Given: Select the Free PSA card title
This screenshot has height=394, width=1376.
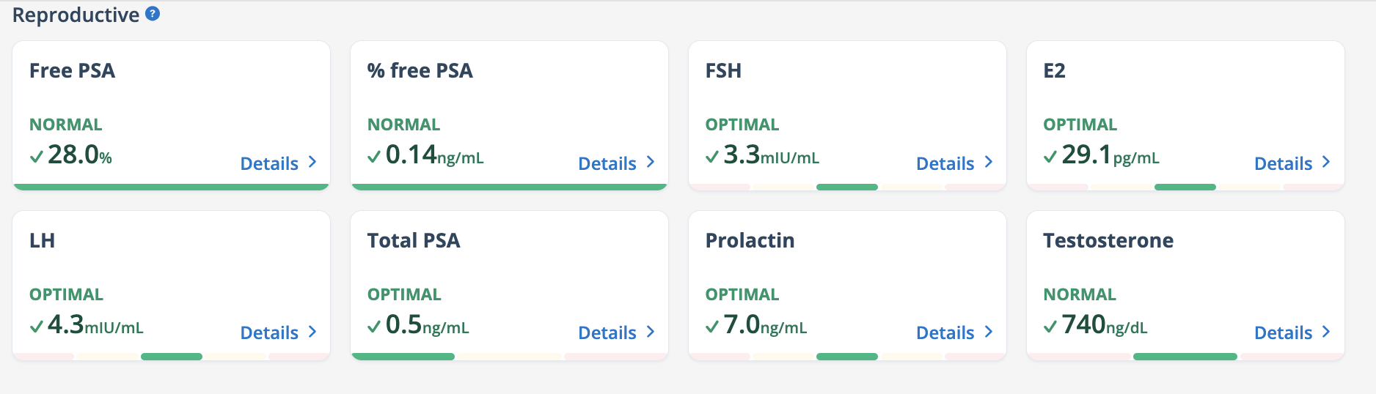Looking at the screenshot, I should click(x=72, y=71).
